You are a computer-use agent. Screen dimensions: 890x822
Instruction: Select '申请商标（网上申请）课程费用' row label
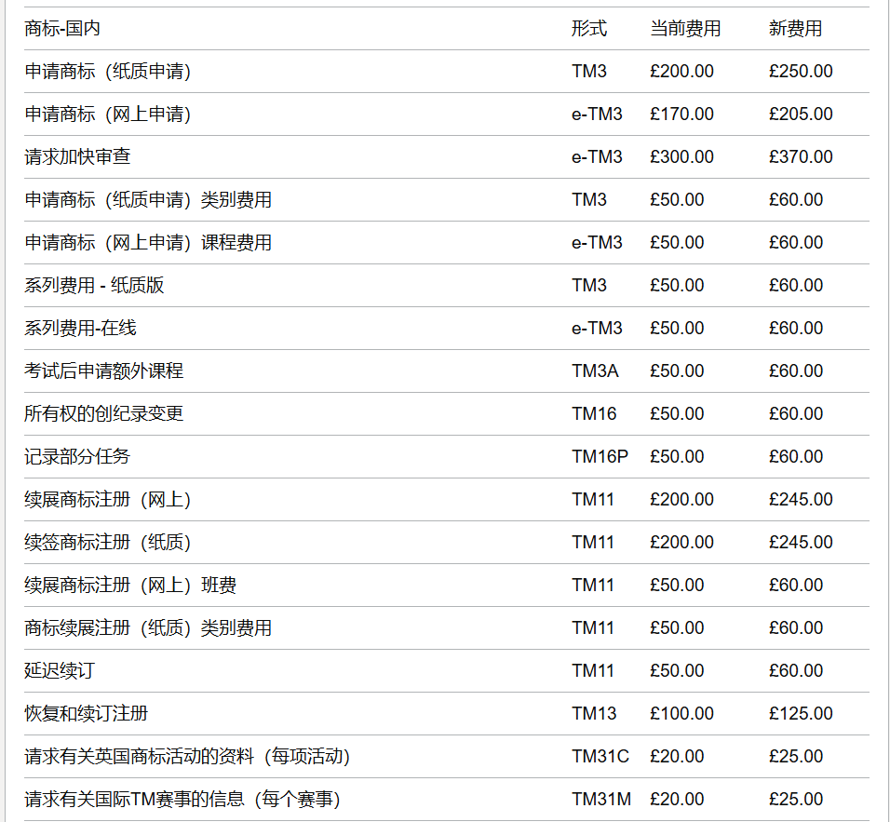pyautogui.click(x=148, y=242)
